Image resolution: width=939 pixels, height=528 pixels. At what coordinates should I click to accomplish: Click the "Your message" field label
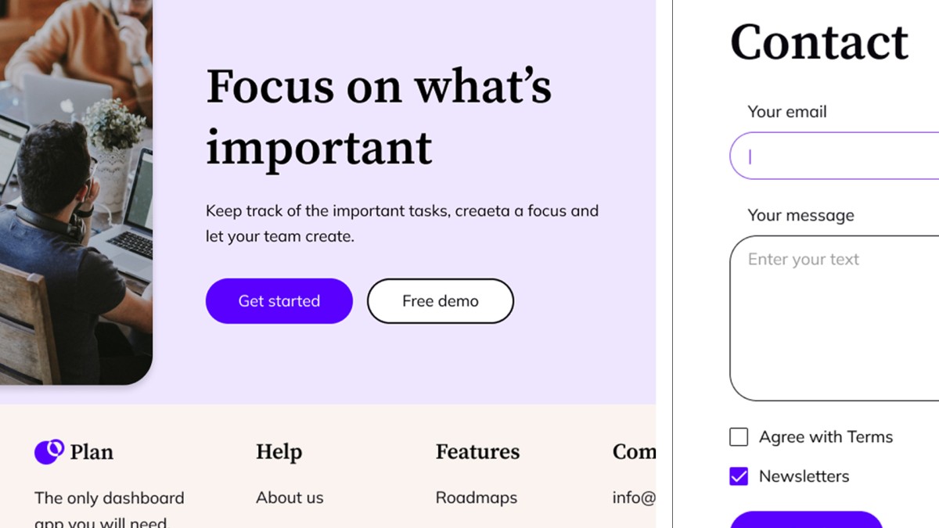[x=800, y=216]
